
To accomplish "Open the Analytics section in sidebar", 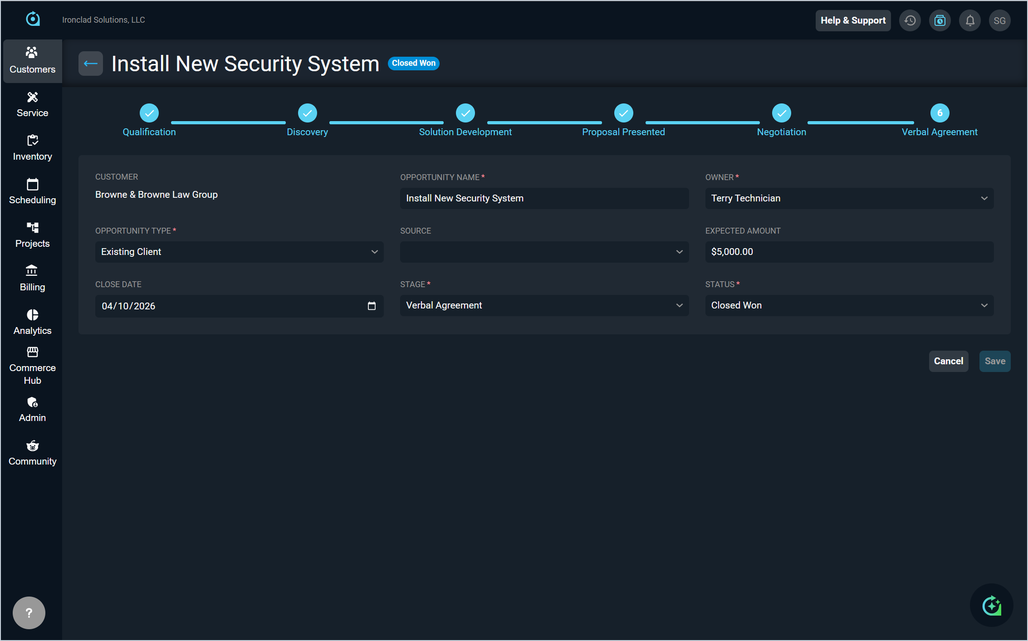I will (32, 322).
